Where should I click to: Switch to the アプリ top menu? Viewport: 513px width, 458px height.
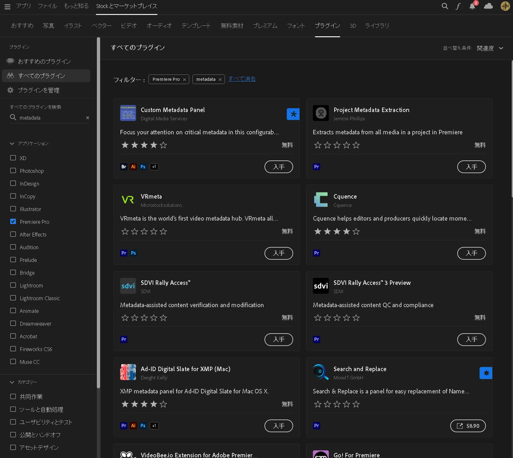tap(24, 6)
